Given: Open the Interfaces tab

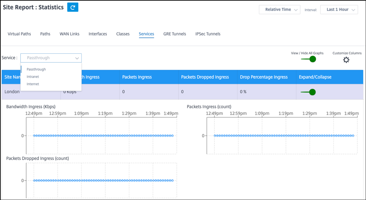Looking at the screenshot, I should point(97,34).
